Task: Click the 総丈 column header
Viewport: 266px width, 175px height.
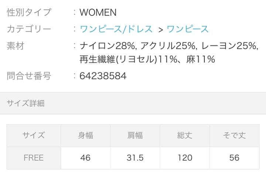Action: 185,135
